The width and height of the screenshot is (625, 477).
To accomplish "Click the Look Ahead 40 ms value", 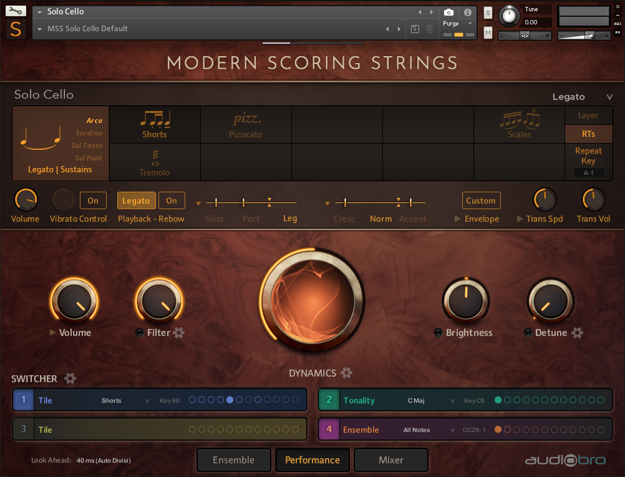I will [104, 461].
